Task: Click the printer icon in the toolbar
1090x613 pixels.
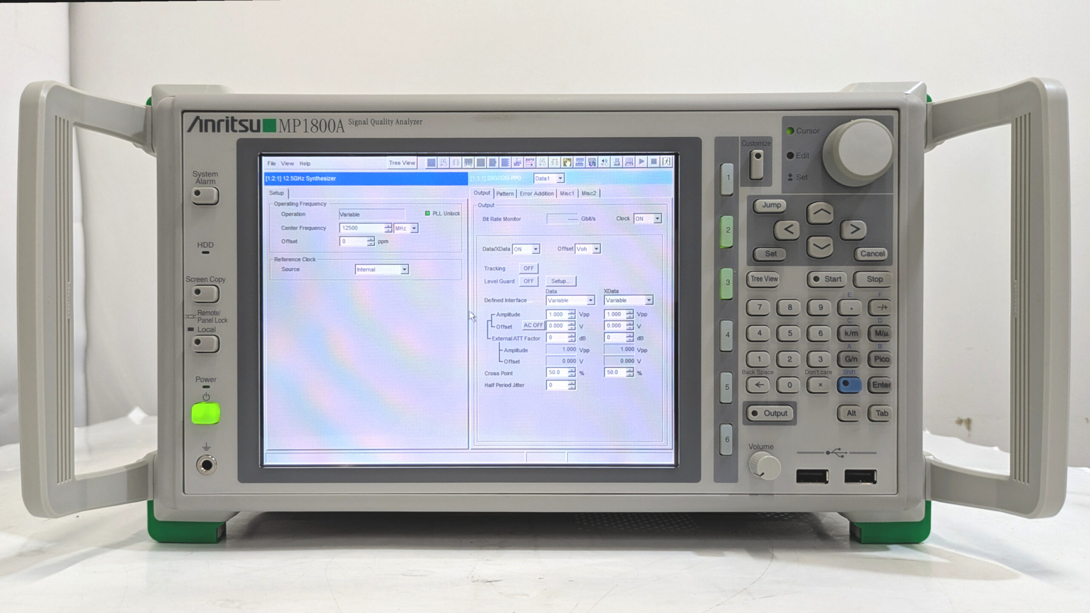Action: click(x=617, y=162)
